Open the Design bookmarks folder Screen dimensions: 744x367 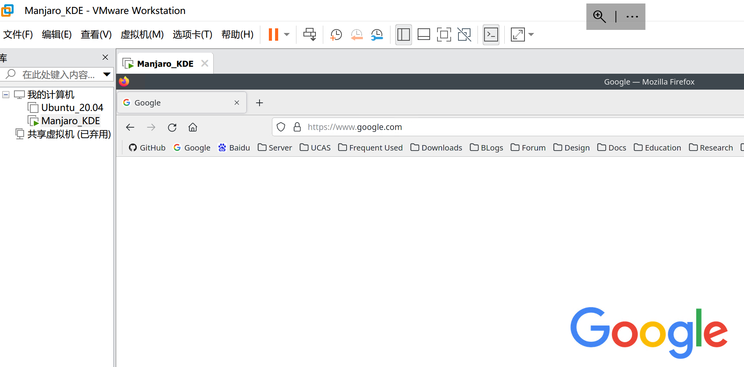(x=572, y=148)
